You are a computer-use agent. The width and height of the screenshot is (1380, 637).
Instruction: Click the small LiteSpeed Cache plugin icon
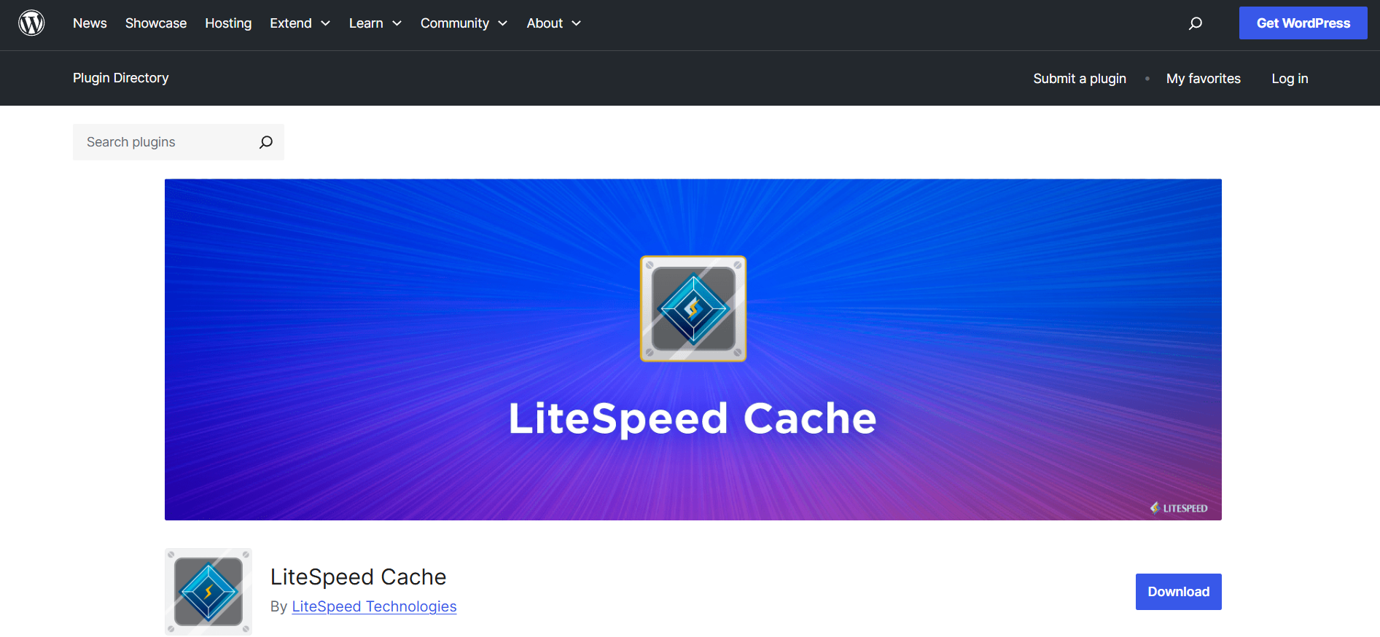(208, 592)
